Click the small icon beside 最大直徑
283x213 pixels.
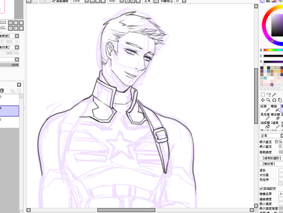(x=276, y=142)
